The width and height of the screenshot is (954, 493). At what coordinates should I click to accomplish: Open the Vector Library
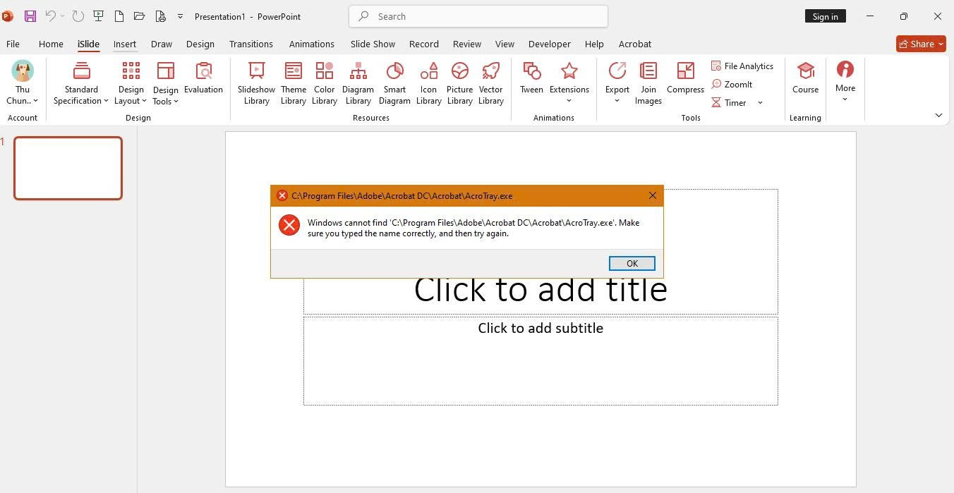(x=490, y=83)
